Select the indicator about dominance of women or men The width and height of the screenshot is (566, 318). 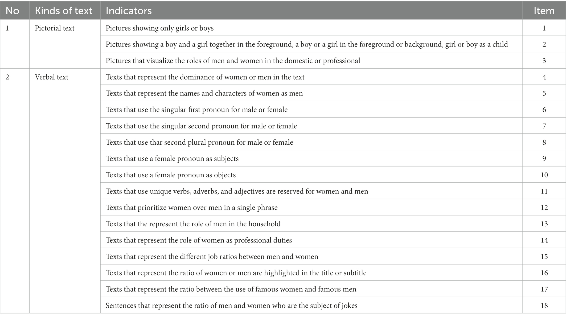pyautogui.click(x=311, y=77)
